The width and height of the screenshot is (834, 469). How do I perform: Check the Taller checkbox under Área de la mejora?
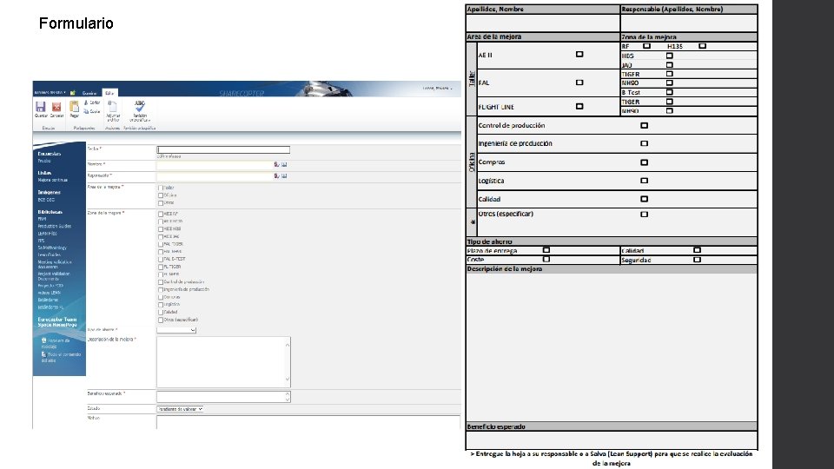[161, 188]
